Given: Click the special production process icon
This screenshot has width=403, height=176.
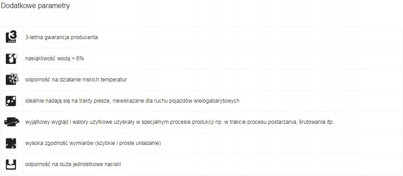Looking at the screenshot, I should click(x=12, y=122).
